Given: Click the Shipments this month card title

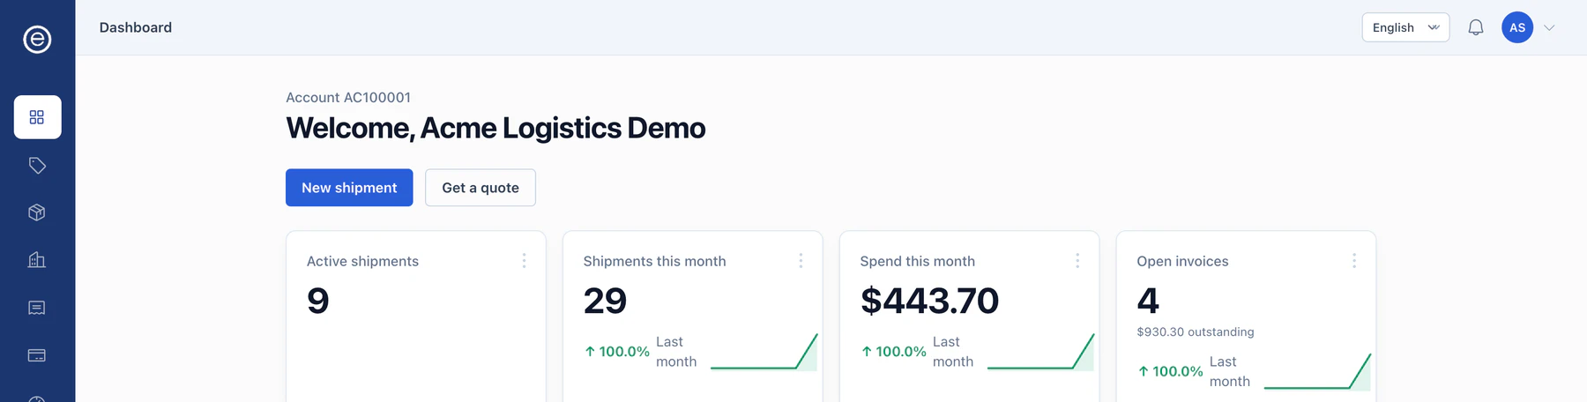Looking at the screenshot, I should (655, 262).
